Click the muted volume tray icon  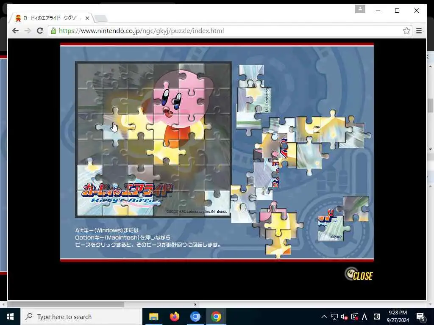(344, 317)
